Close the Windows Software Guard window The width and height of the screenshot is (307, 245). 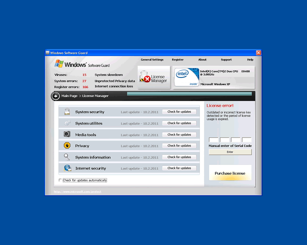tap(258, 53)
